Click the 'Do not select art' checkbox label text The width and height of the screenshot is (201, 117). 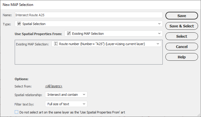(72, 112)
